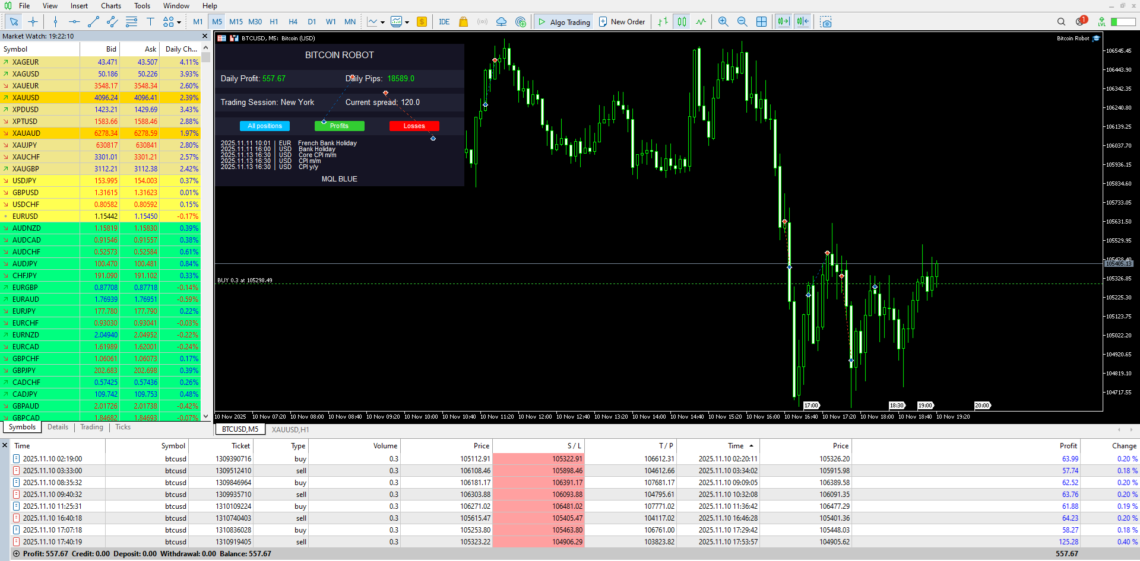This screenshot has width=1140, height=561.
Task: Select the Fibonacci retracement tool
Action: pyautogui.click(x=131, y=22)
